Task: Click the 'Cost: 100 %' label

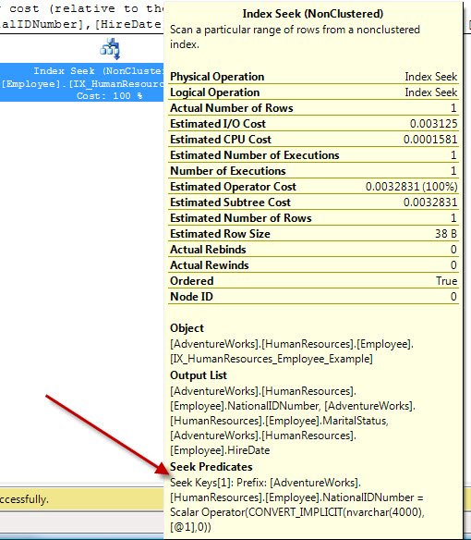Action: (109, 96)
